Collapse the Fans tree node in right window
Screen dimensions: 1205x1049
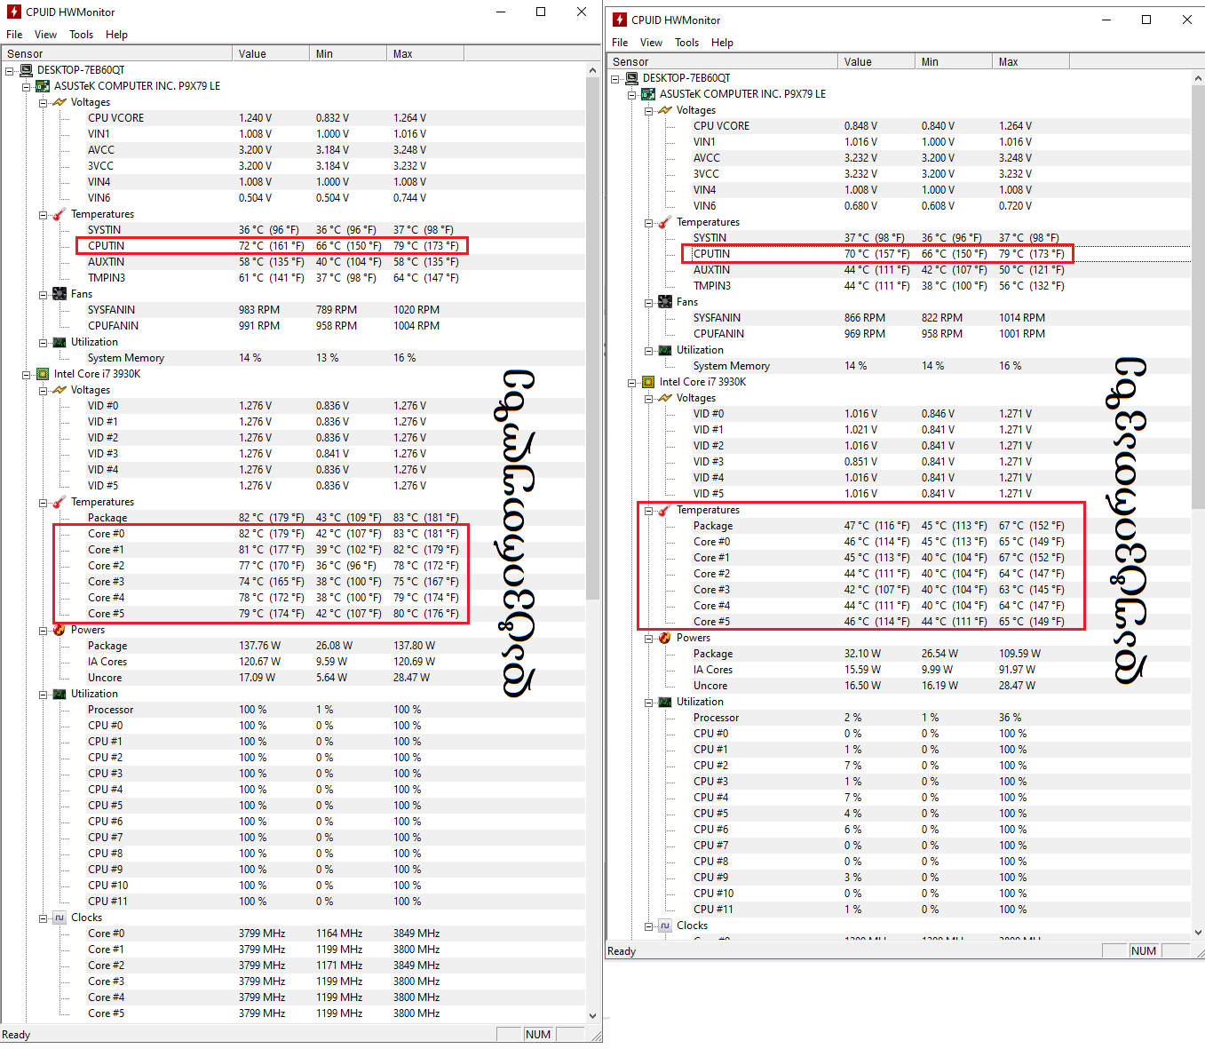[x=649, y=302]
